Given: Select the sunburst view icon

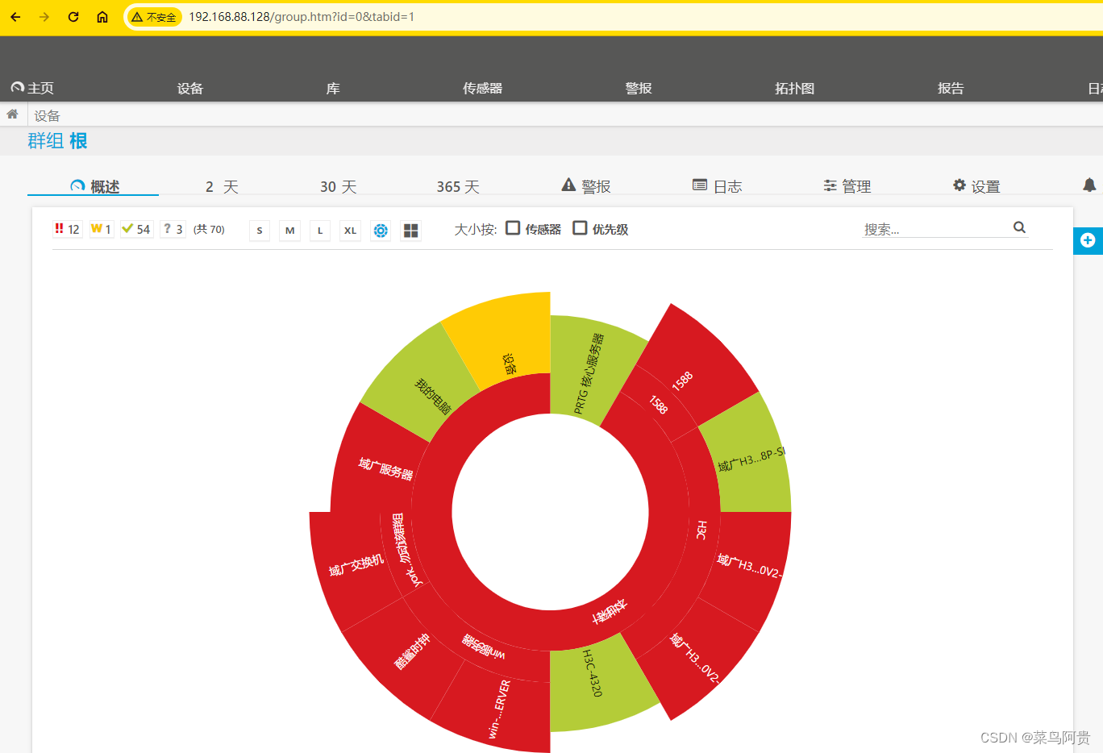Looking at the screenshot, I should coord(381,231).
